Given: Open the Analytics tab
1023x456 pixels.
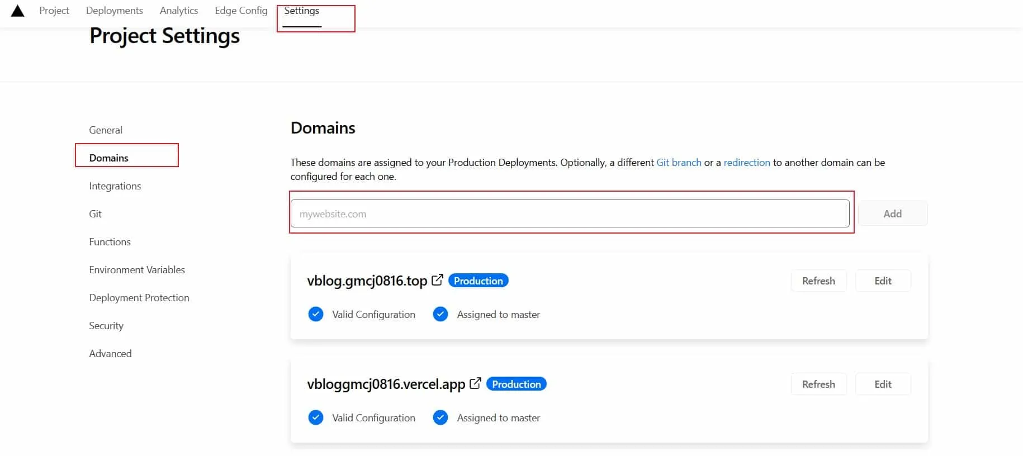Looking at the screenshot, I should 178,11.
